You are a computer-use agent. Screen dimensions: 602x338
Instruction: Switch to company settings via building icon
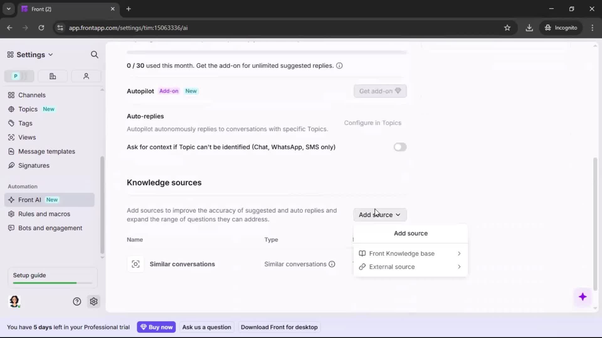52,76
